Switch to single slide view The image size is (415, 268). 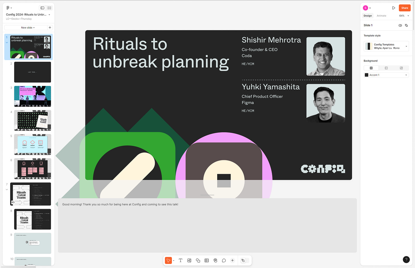[x=42, y=8]
